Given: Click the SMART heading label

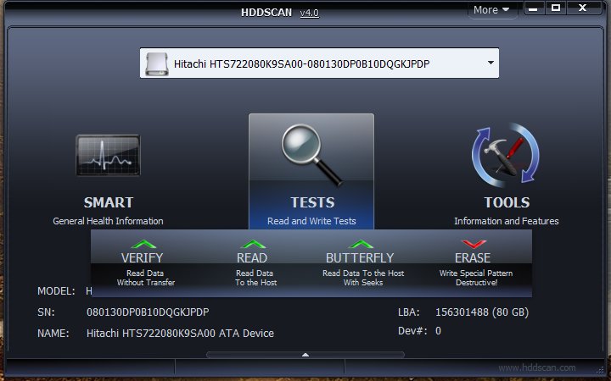Looking at the screenshot, I should (x=109, y=202).
